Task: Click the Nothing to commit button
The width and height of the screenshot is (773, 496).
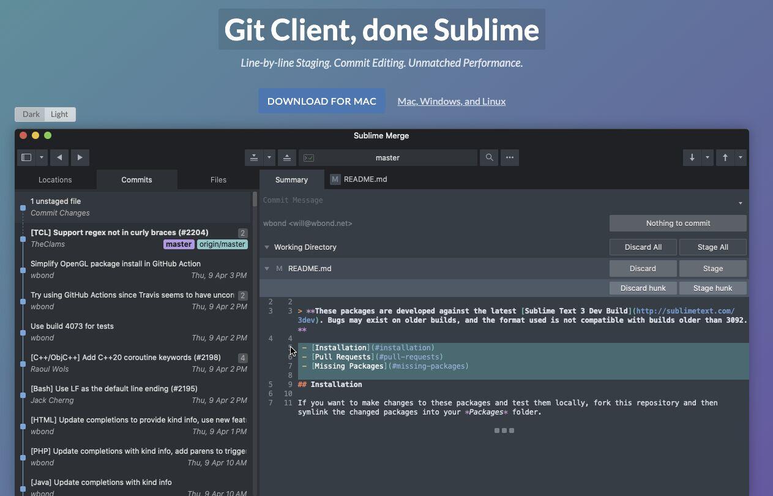Action: (x=678, y=223)
